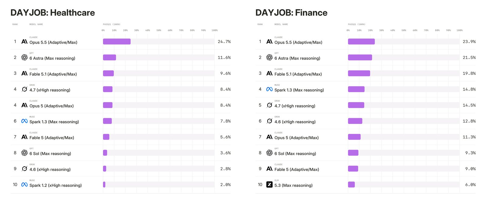Click the Finance MODEL NAME column header

click(281, 24)
